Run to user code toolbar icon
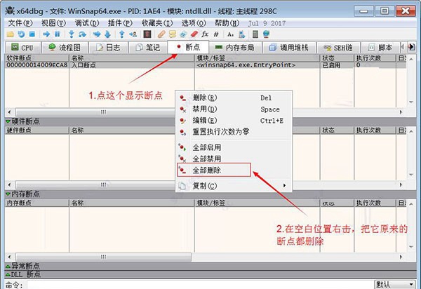This screenshot has height=289, width=421. 133,34
